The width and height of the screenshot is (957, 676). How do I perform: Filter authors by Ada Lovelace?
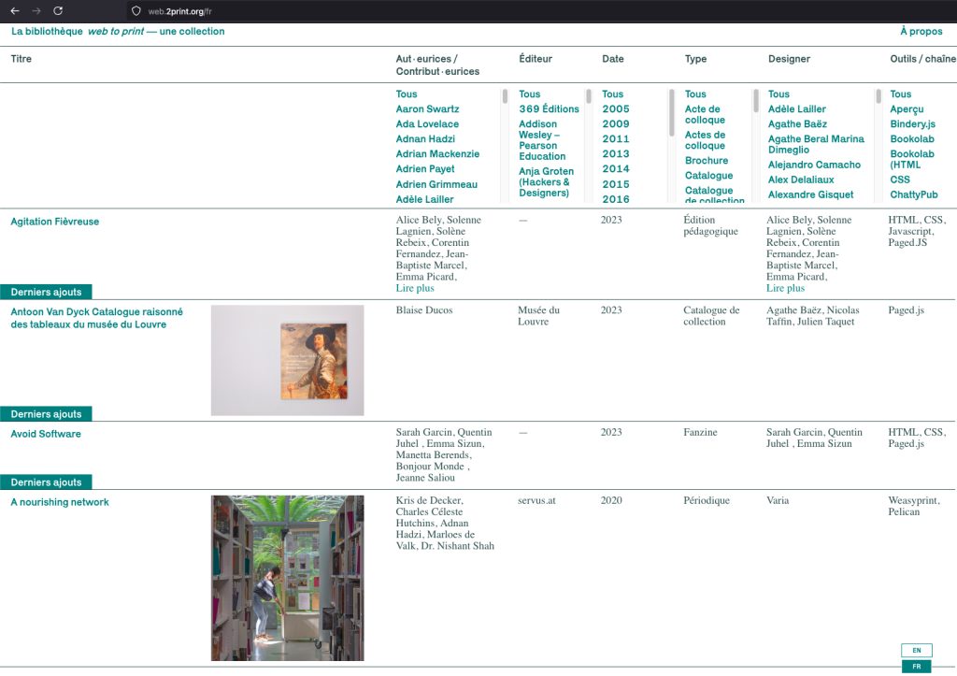click(427, 124)
